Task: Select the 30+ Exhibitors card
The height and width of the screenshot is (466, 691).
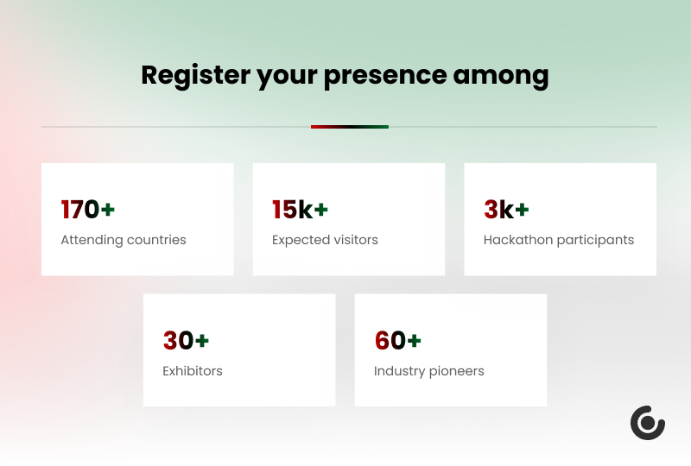Action: point(239,350)
